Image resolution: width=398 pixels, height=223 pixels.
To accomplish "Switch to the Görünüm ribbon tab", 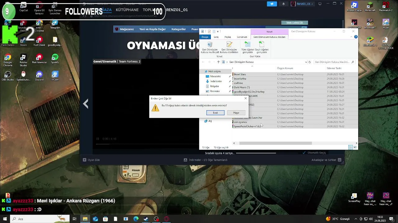I will pos(242,37).
